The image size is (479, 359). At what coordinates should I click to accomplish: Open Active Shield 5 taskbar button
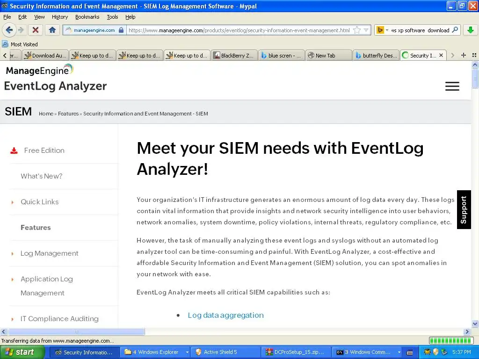tap(226, 352)
